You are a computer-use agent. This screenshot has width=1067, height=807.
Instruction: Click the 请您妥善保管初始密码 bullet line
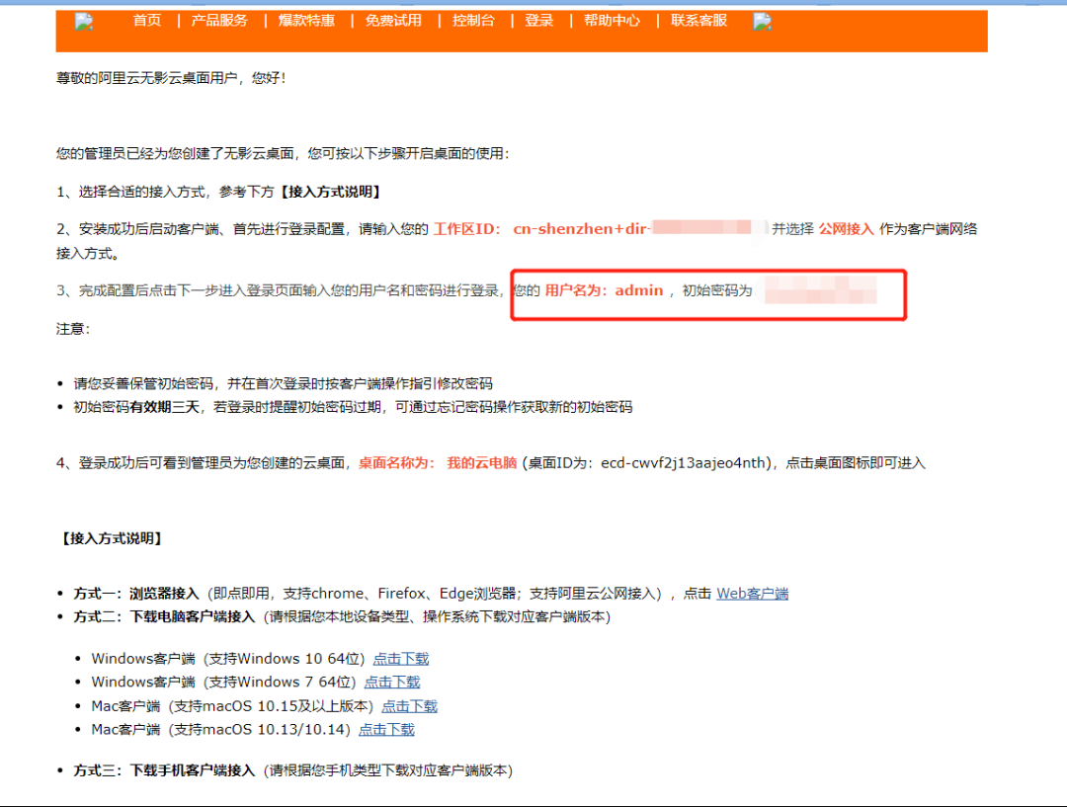tap(284, 384)
